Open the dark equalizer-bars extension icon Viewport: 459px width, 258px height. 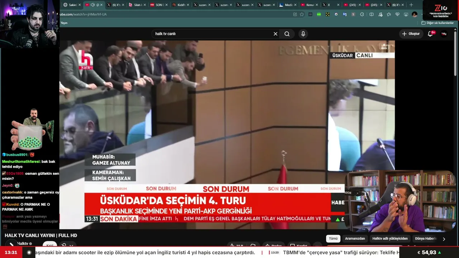coord(310,14)
